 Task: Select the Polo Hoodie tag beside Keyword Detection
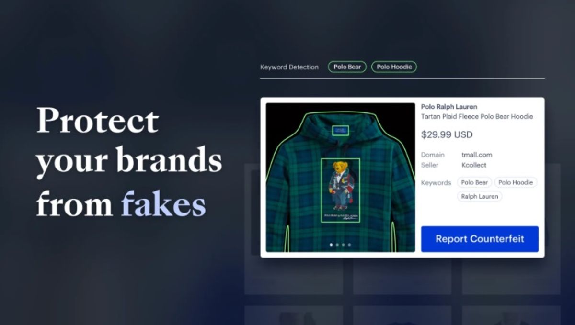(x=394, y=67)
